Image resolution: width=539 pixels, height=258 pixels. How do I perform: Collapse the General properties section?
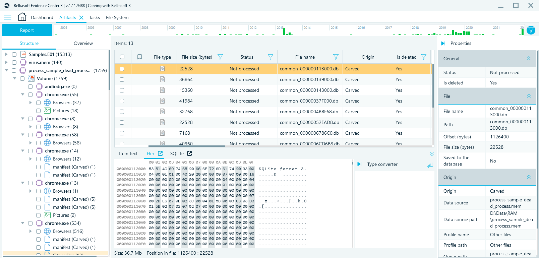click(529, 59)
